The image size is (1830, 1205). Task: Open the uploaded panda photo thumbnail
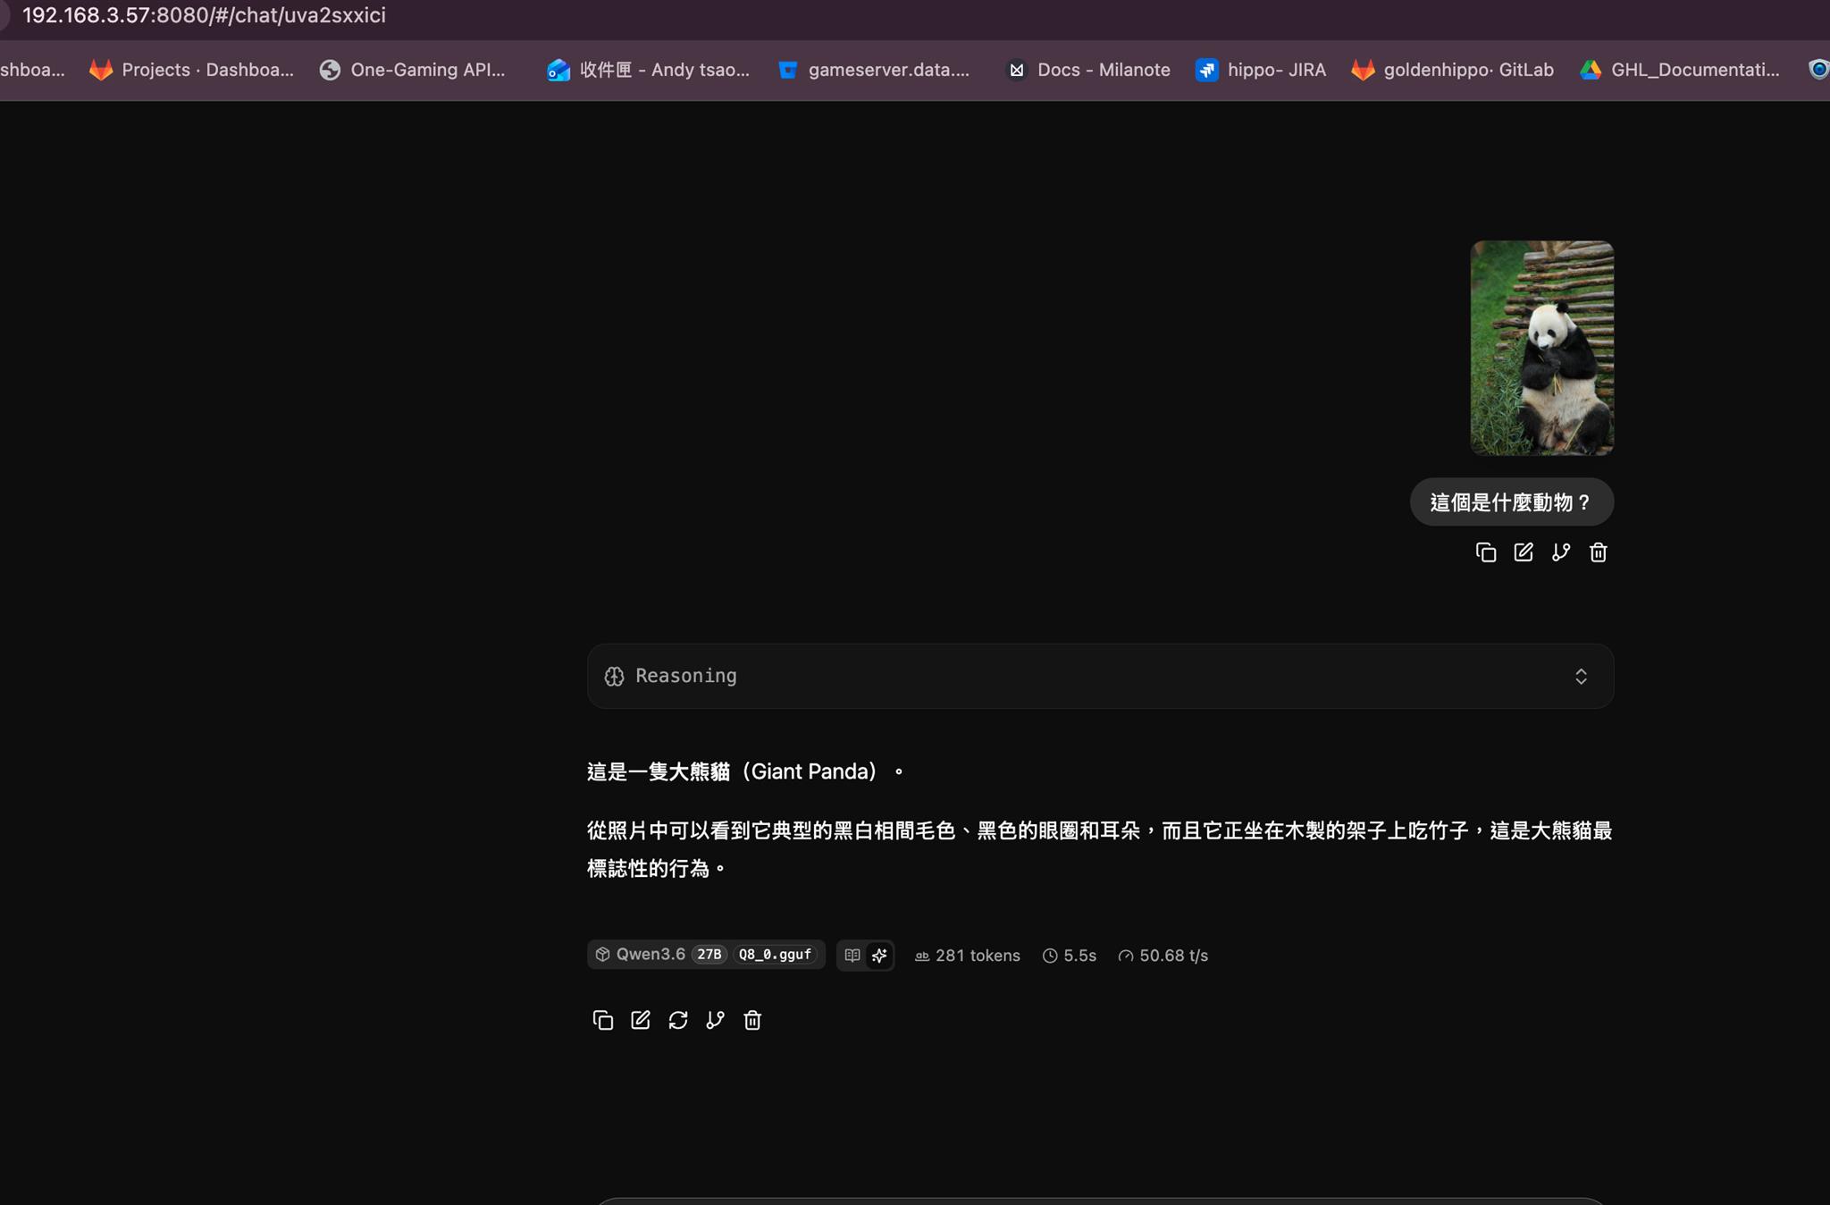(1542, 348)
